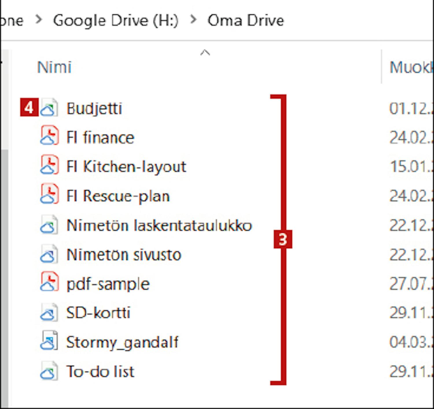Viewport: 434px width, 409px height.
Task: Expand breadcrumb chevron before Oma Drive
Action: [193, 20]
